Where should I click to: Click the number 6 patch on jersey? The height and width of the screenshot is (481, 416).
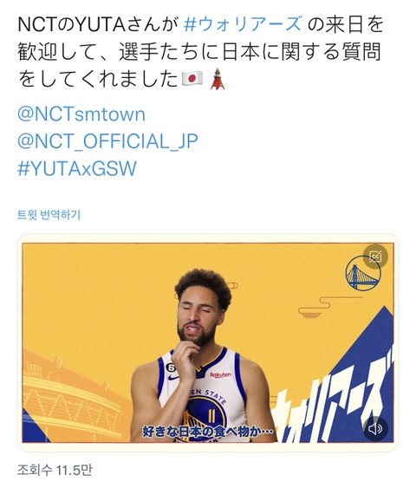tap(171, 367)
